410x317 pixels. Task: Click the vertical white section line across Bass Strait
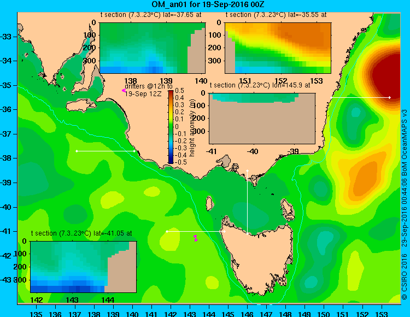click(247, 202)
